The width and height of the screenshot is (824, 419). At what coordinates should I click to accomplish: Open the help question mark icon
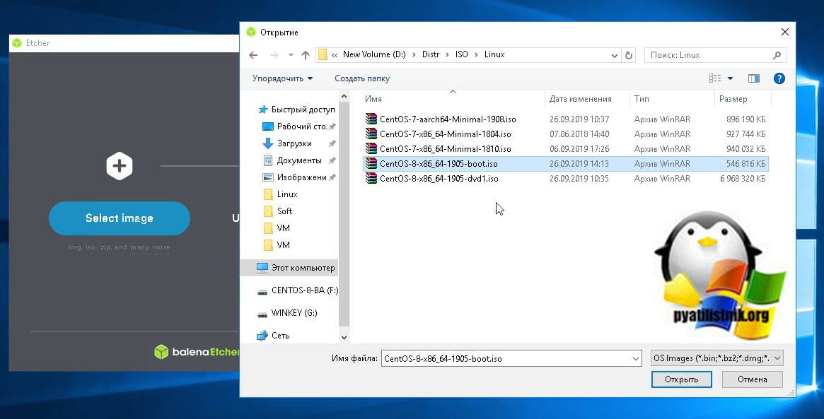pyautogui.click(x=779, y=78)
